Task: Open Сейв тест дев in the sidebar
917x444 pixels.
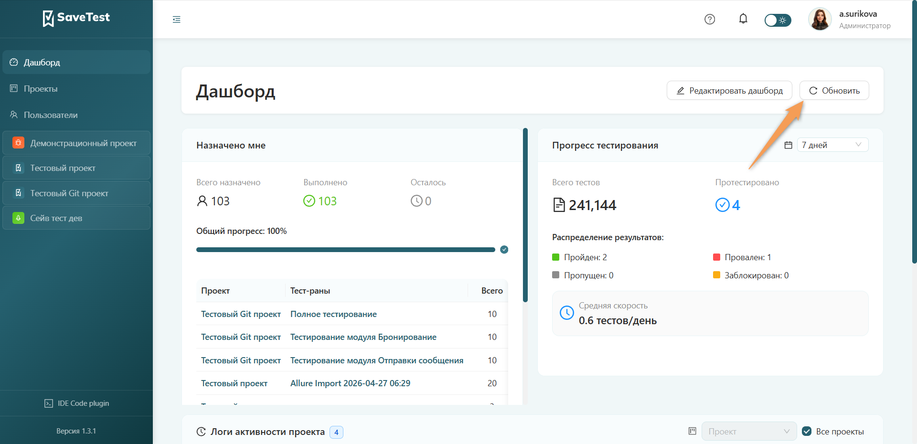Action: pos(76,218)
